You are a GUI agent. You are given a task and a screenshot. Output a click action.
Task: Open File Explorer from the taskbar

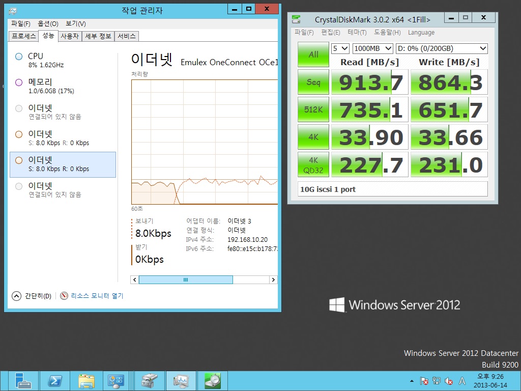coord(86,381)
